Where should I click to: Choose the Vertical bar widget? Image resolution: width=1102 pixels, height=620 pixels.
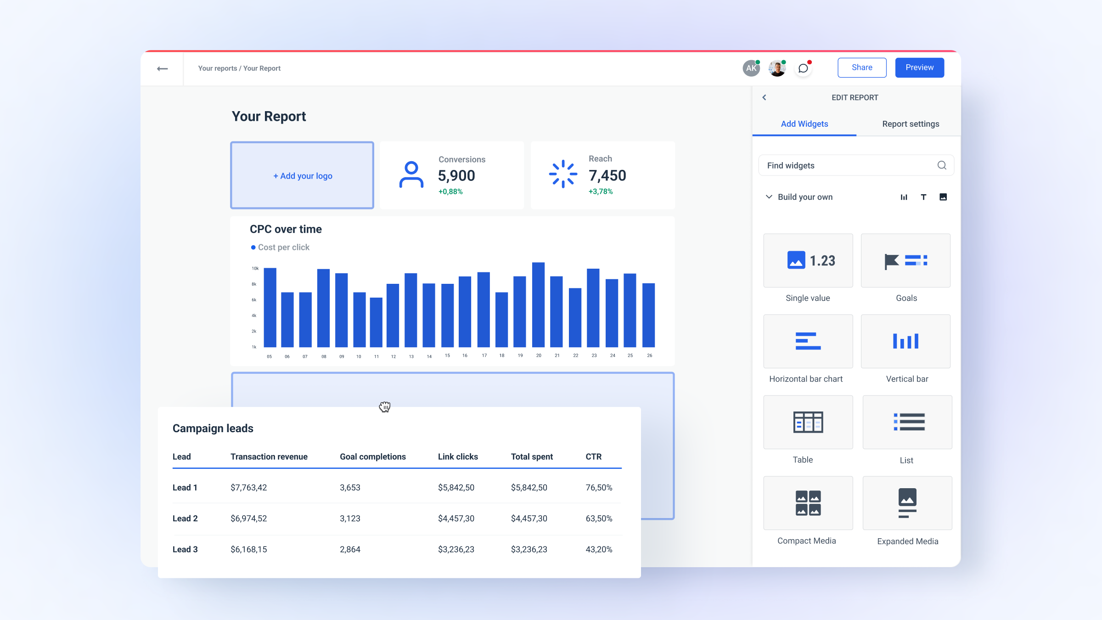[x=905, y=341]
